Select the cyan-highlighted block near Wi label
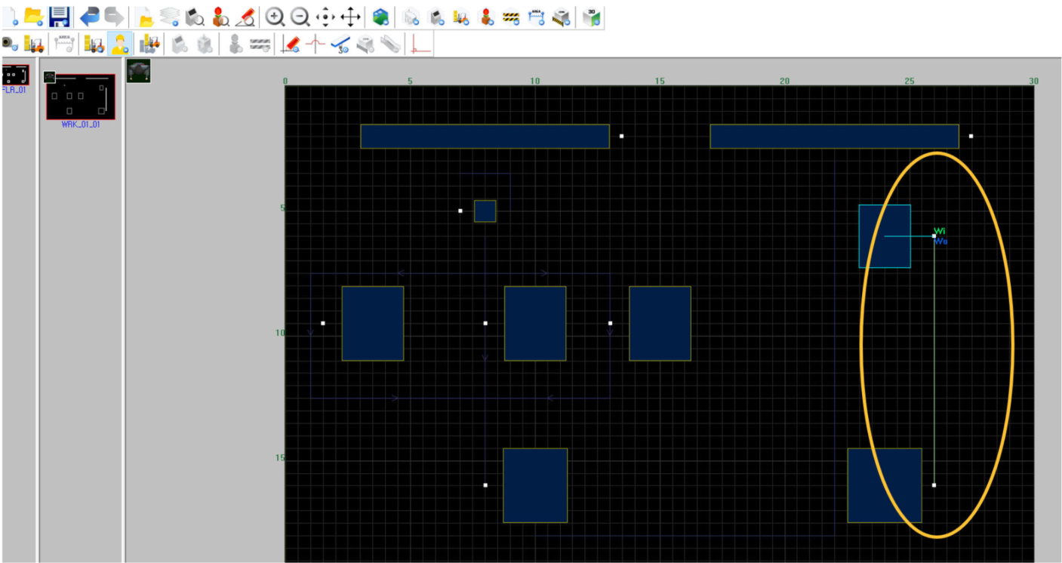1062x563 pixels. coord(884,236)
